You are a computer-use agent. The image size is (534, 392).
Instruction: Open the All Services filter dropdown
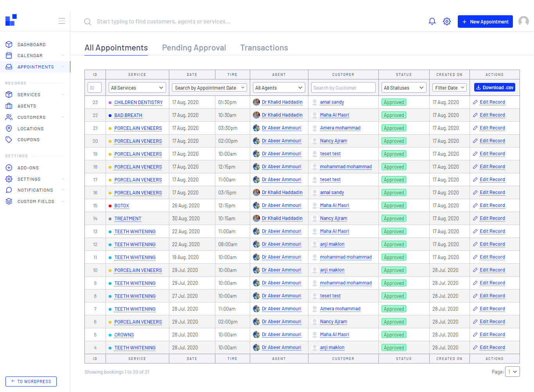(x=137, y=88)
